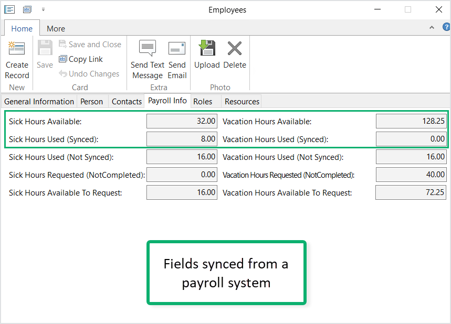451x324 pixels.
Task: Upload an employee photo
Action: tap(207, 55)
